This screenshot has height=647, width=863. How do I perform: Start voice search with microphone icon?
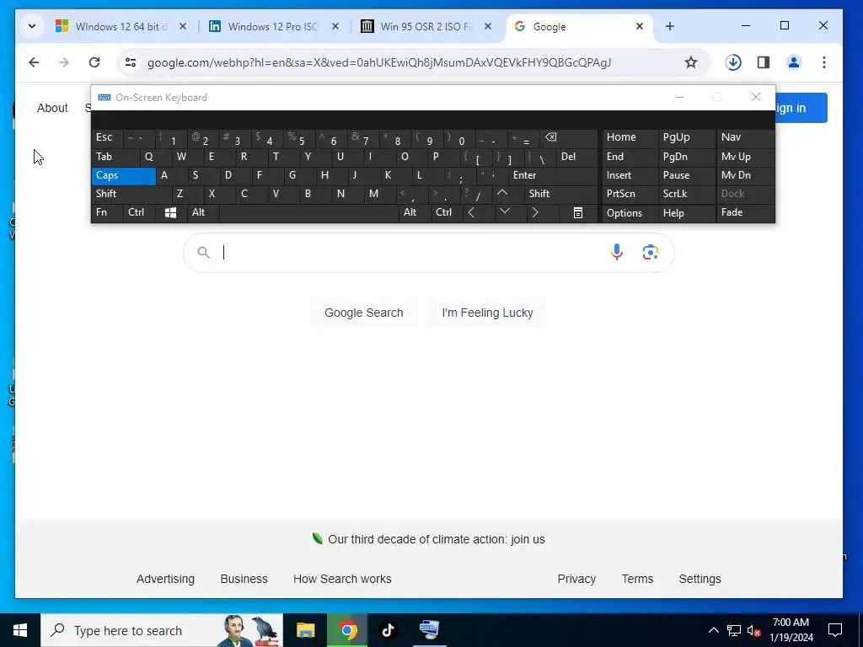[617, 252]
